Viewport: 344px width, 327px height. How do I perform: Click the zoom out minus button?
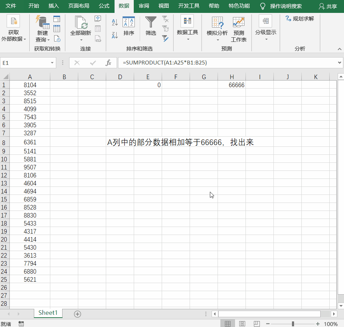(268, 324)
